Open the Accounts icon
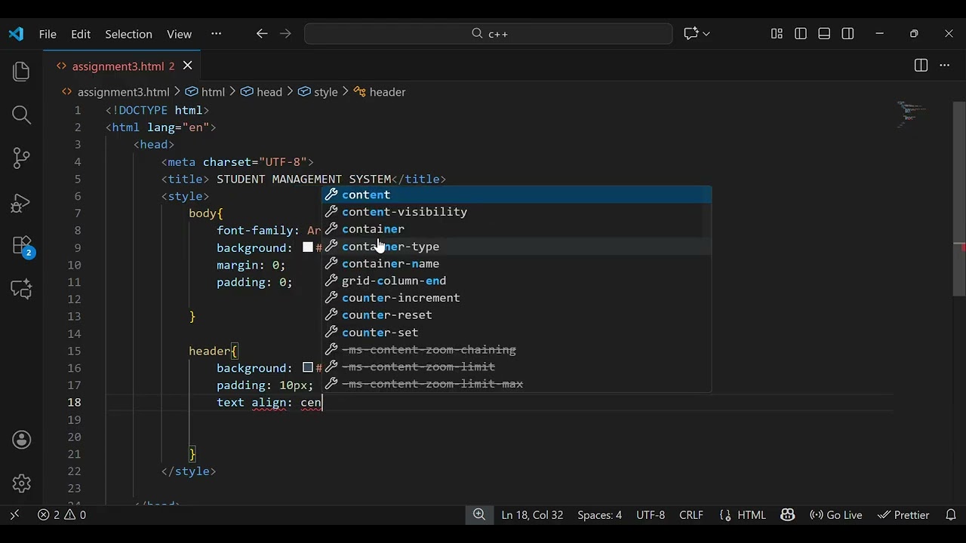 (21, 440)
